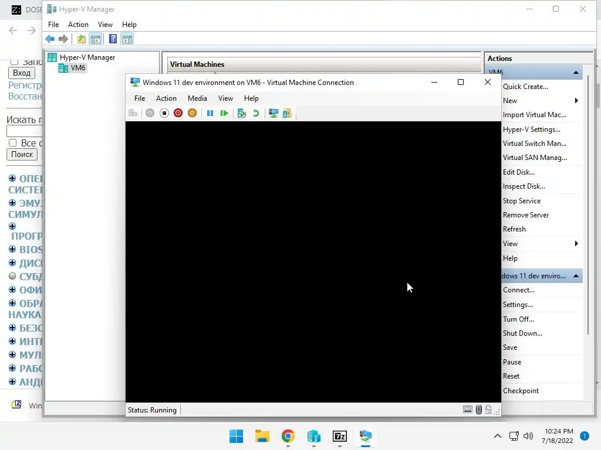This screenshot has width=601, height=450.
Task: Expand the 'BIOS' category plus icon
Action: click(x=12, y=249)
